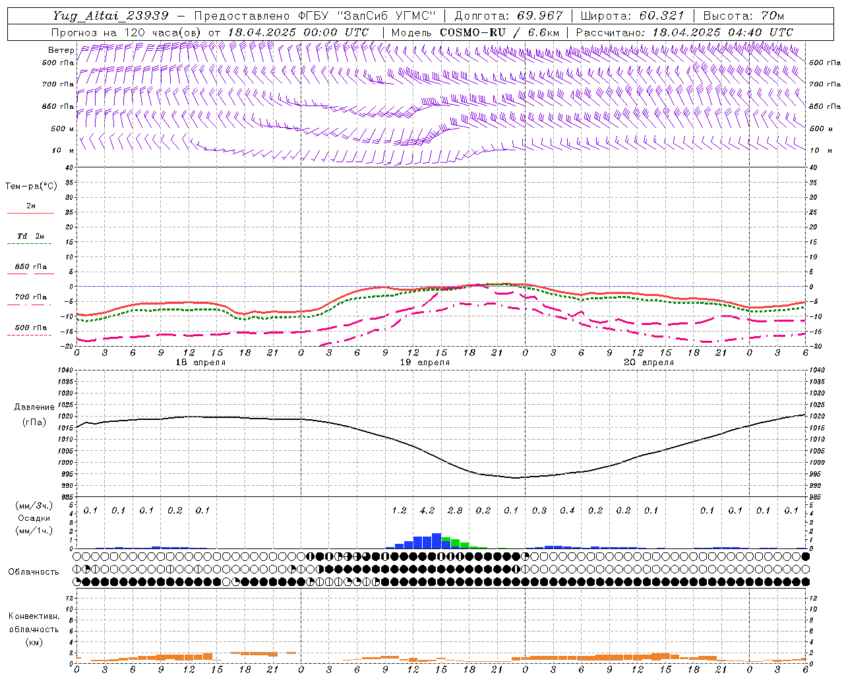Click the 0.3 three-hour precipitation value
Image resolution: width=844 pixels, height=675 pixels.
(539, 510)
